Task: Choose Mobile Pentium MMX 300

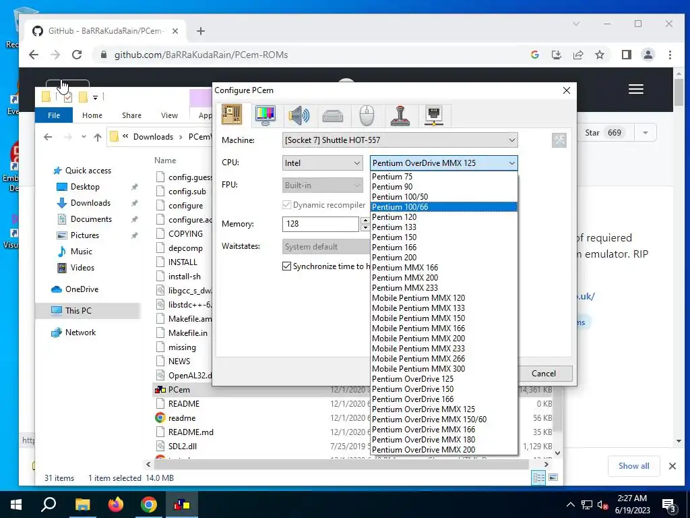Action: tap(443, 369)
